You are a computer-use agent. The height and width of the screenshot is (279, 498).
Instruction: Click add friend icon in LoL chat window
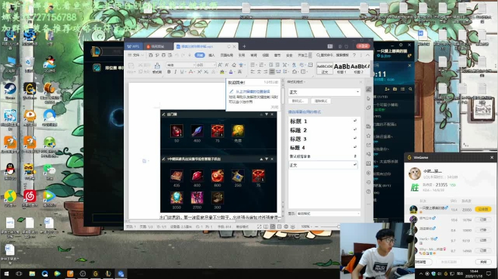[x=387, y=89]
